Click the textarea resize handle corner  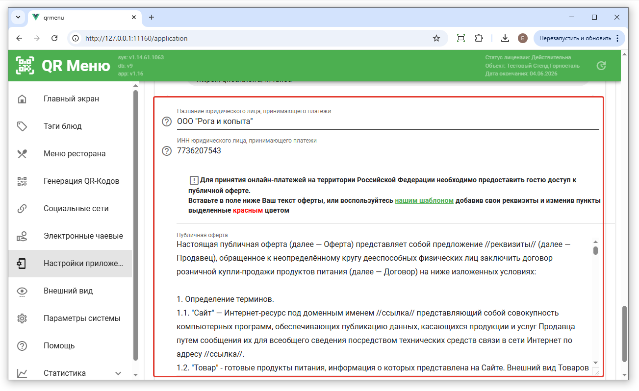click(596, 372)
